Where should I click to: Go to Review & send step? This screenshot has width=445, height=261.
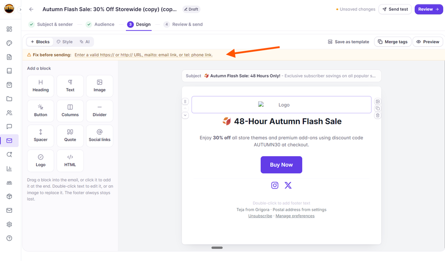(183, 24)
